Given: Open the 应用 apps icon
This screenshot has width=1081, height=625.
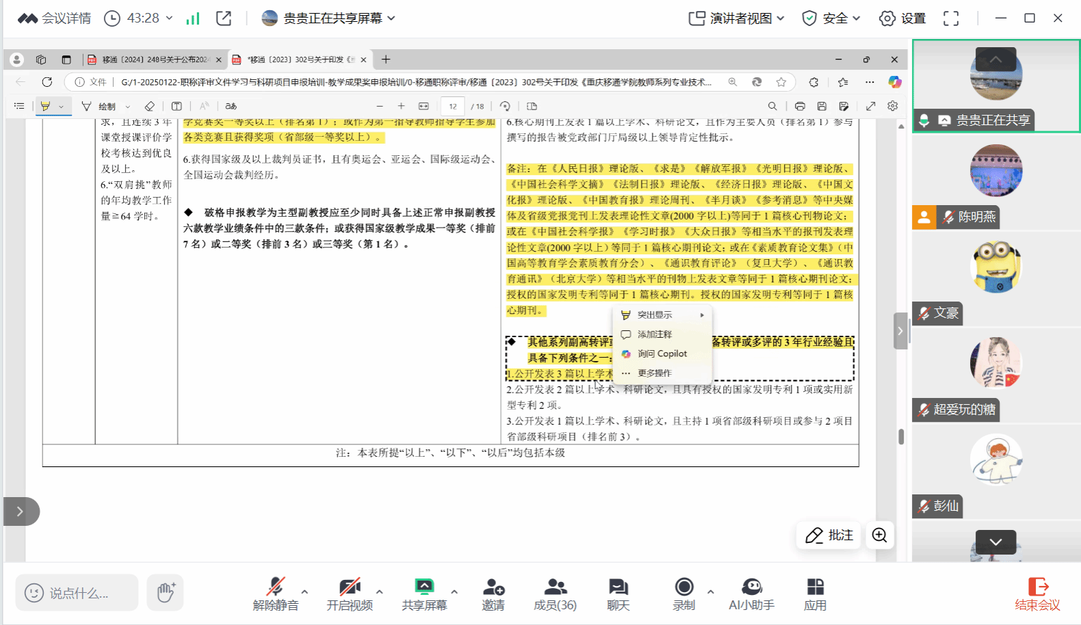Looking at the screenshot, I should (815, 594).
